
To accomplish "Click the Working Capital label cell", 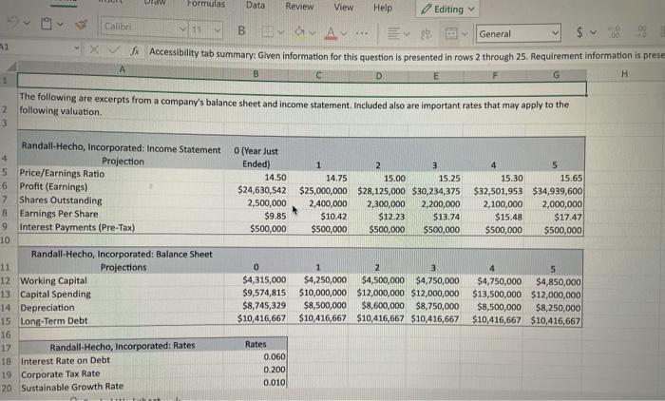I will (121, 280).
